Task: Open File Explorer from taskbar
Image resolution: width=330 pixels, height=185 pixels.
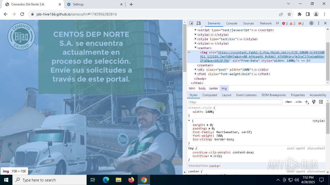Action: tap(118, 180)
